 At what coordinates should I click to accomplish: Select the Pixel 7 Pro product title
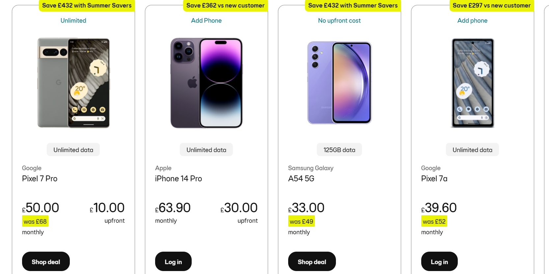pos(40,179)
